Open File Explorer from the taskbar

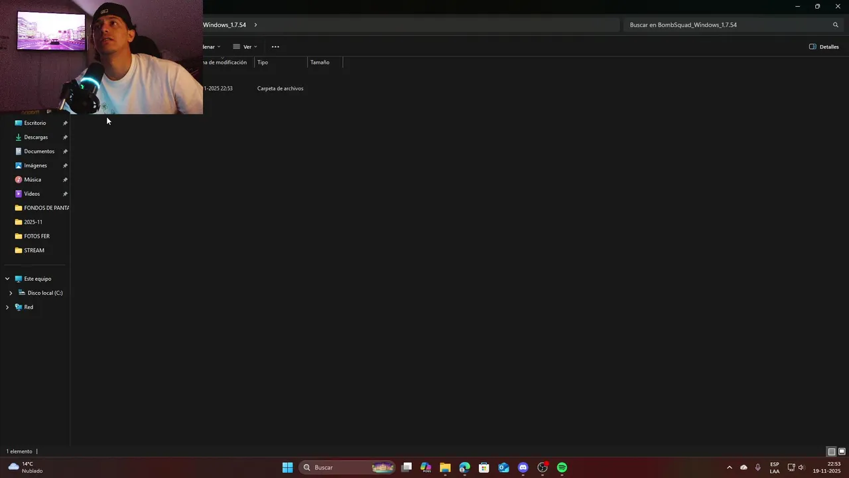(445, 467)
